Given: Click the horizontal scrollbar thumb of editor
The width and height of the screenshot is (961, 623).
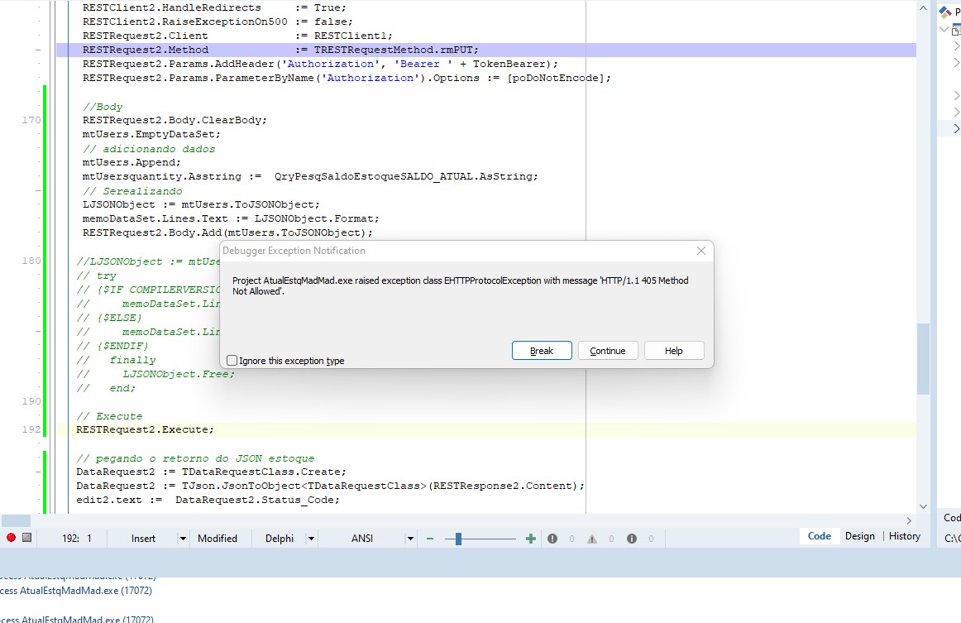Looking at the screenshot, I should tap(16, 520).
